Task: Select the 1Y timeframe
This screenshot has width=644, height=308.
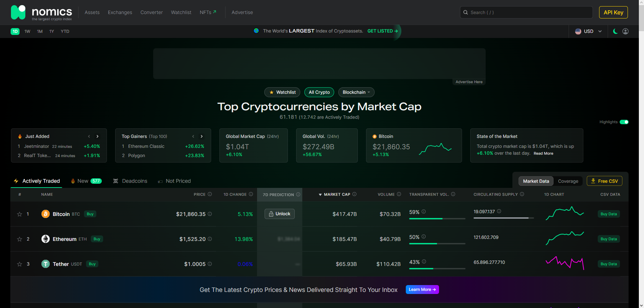Action: pos(52,31)
